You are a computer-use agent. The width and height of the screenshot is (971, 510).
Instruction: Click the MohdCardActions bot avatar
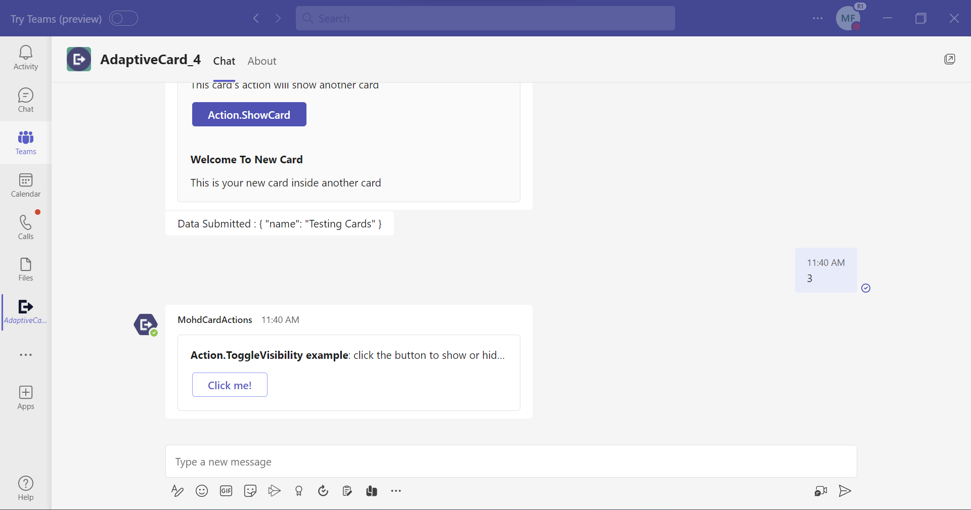coord(146,324)
